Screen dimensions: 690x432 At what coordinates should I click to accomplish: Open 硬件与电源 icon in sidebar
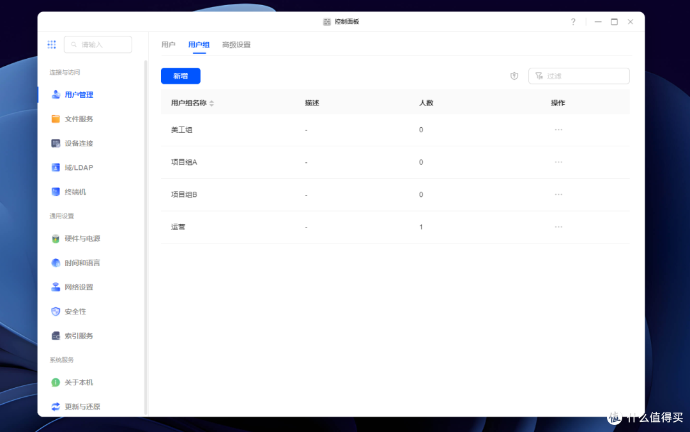(x=56, y=238)
